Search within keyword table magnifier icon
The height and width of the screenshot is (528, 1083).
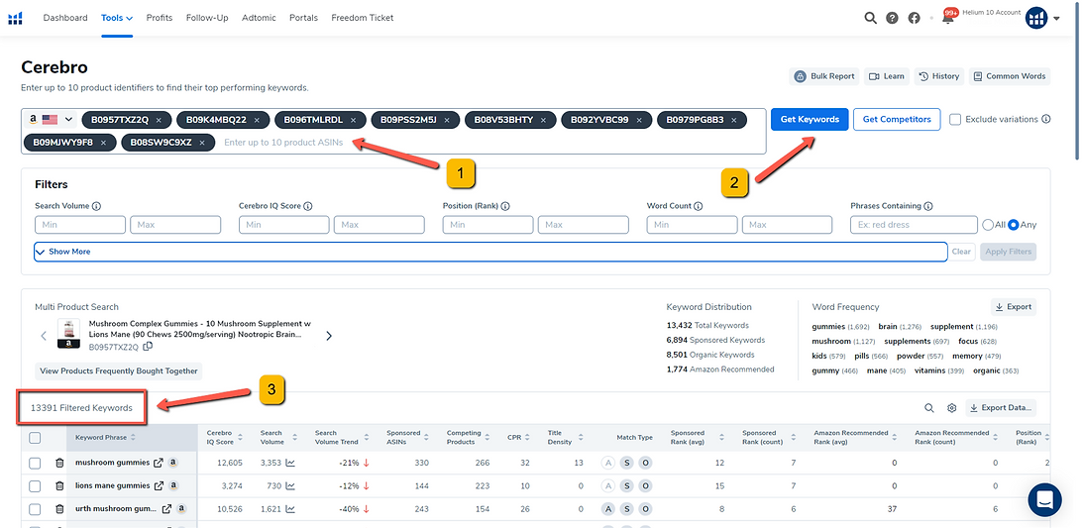tap(929, 408)
